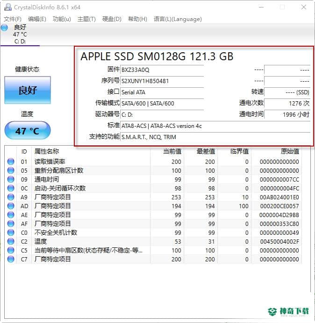Click status orb for row AF
Screen dimensions: 315x323
click(x=11, y=224)
